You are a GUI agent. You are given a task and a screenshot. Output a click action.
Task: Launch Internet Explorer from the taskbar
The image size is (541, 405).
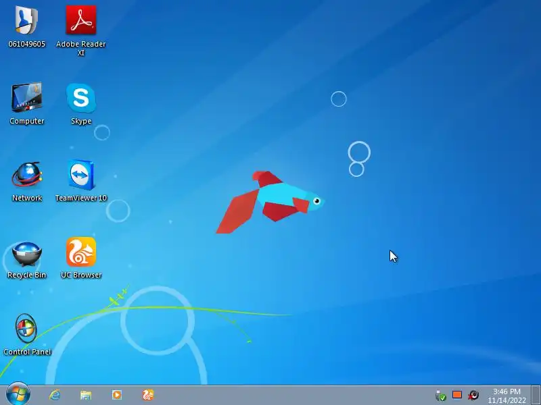54,395
